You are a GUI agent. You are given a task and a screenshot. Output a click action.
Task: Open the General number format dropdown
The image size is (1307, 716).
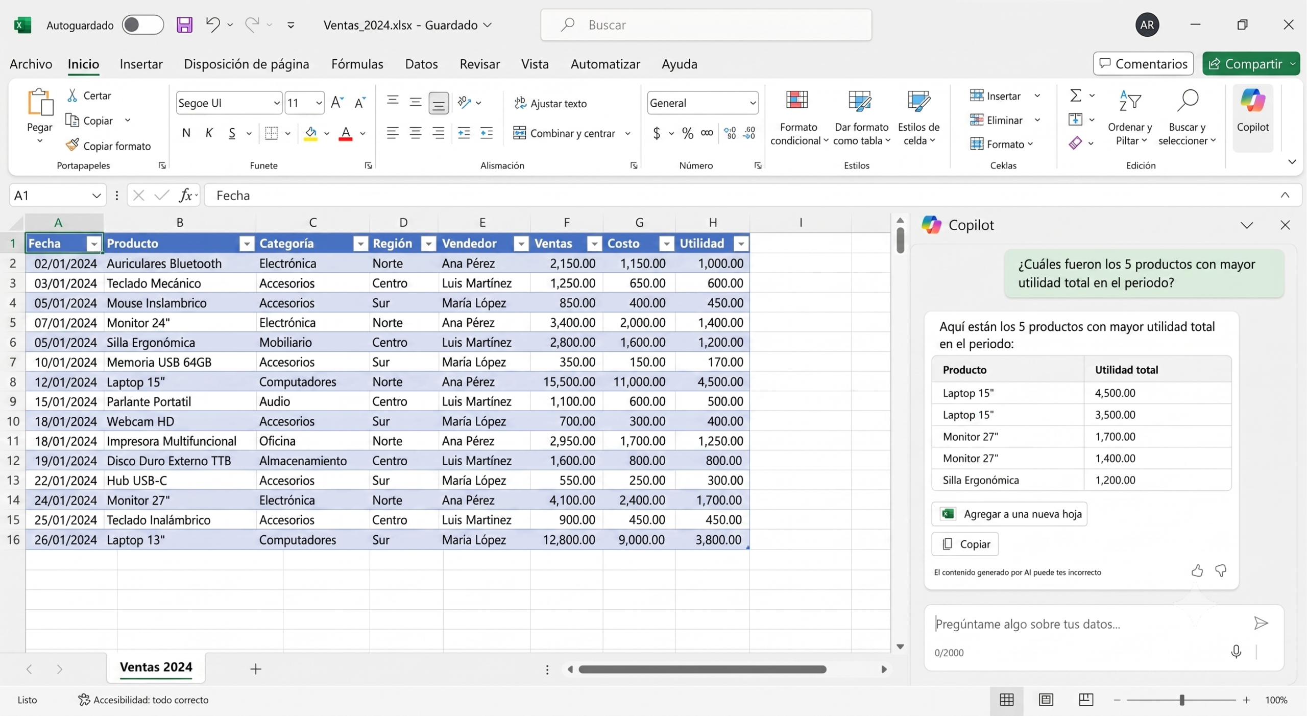(x=753, y=103)
